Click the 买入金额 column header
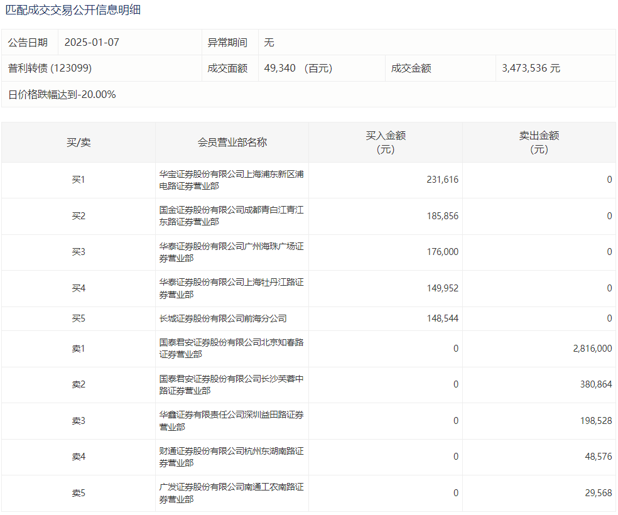This screenshot has height=515, width=618. point(386,143)
